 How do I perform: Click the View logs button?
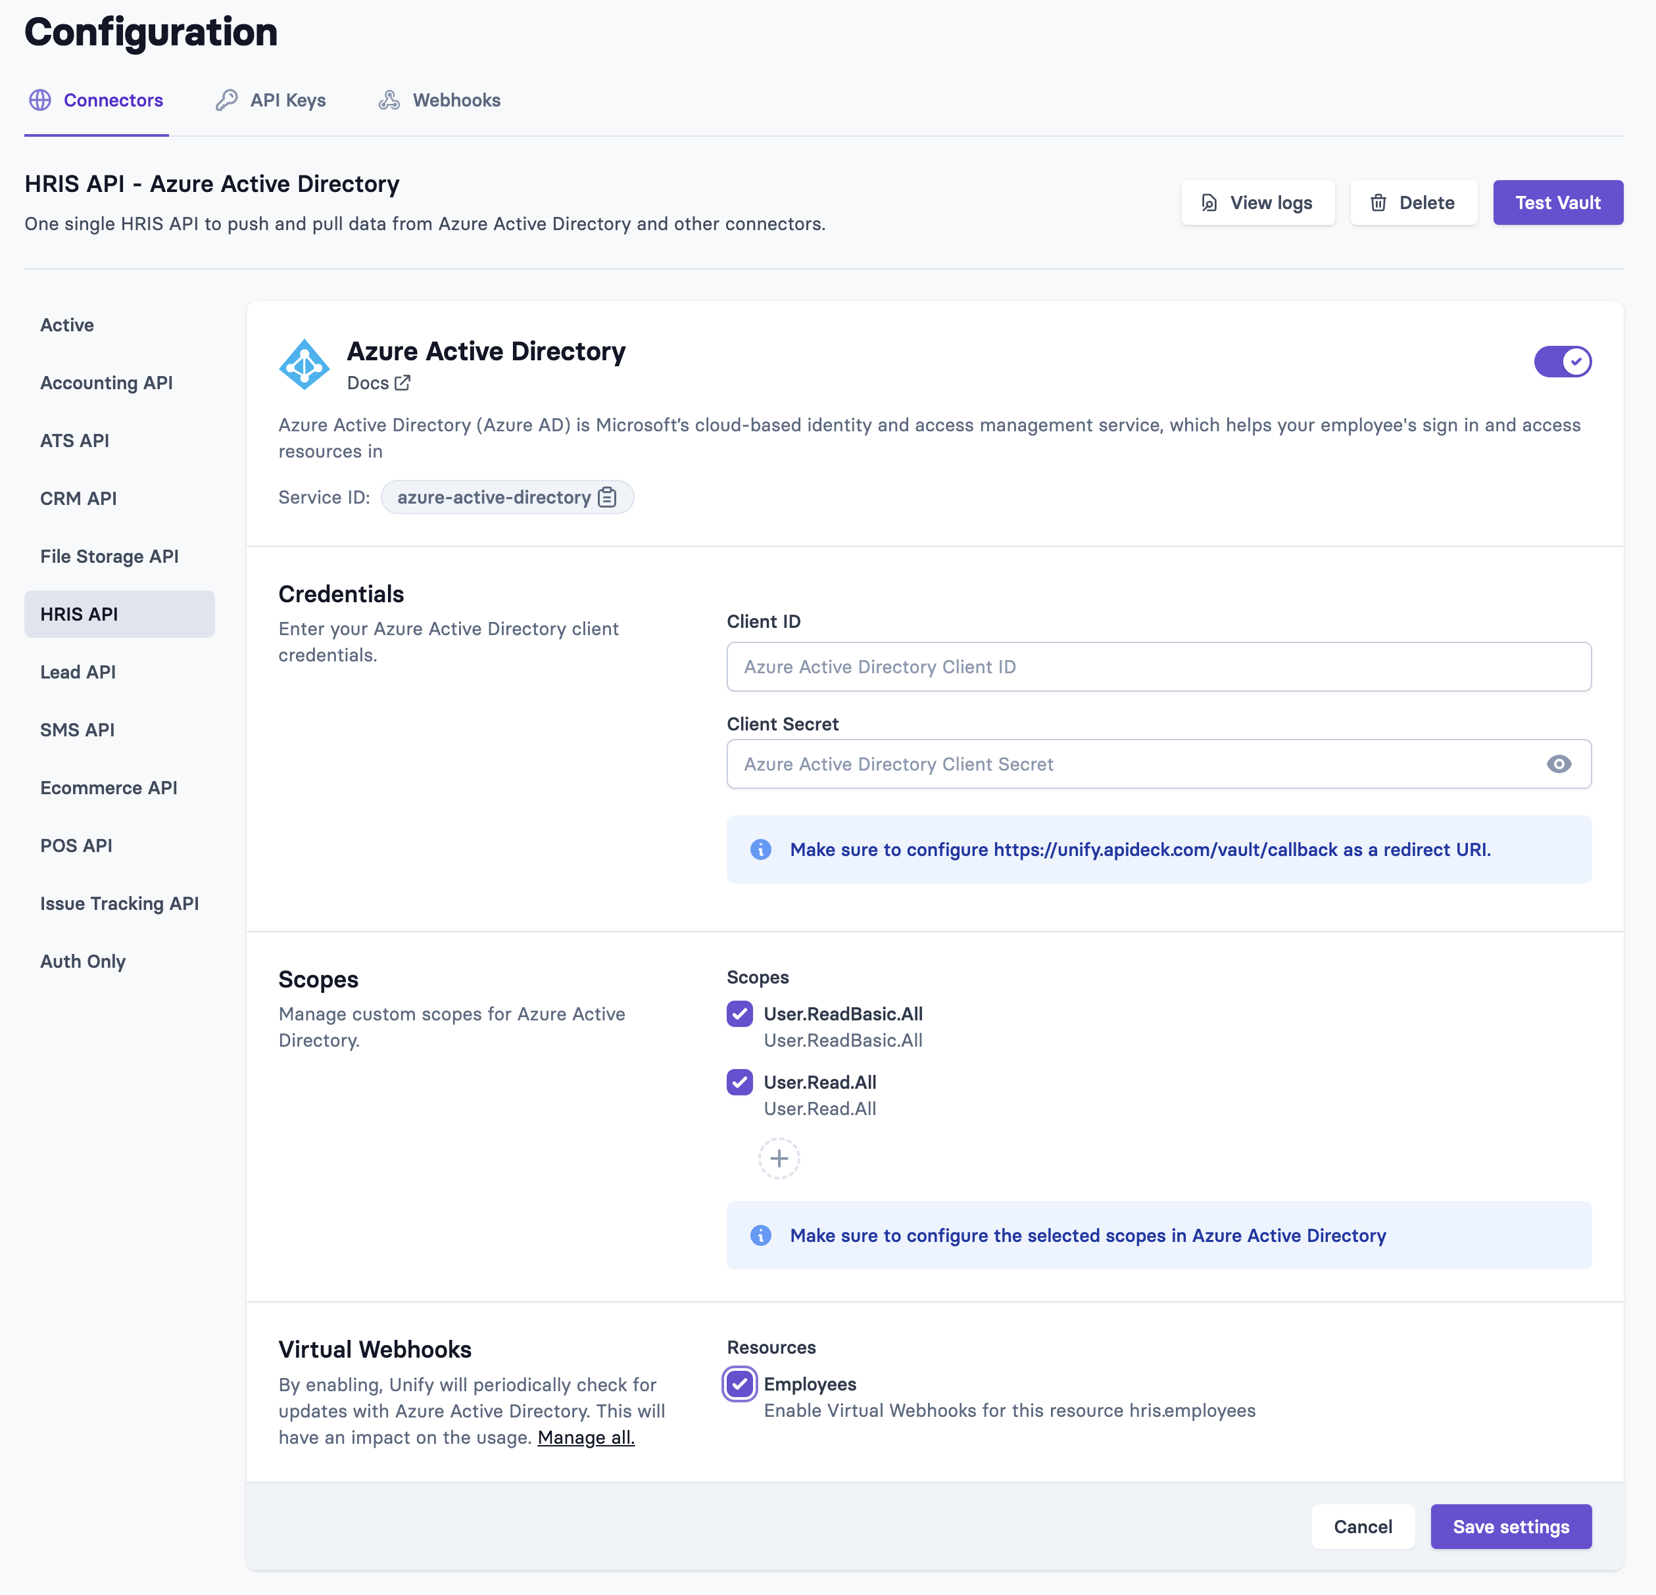[1257, 202]
